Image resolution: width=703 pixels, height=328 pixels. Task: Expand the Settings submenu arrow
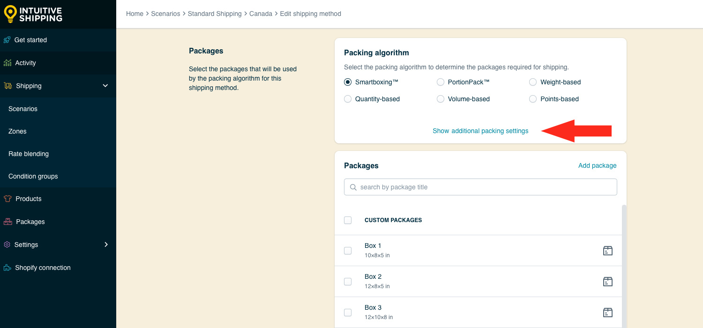(106, 245)
